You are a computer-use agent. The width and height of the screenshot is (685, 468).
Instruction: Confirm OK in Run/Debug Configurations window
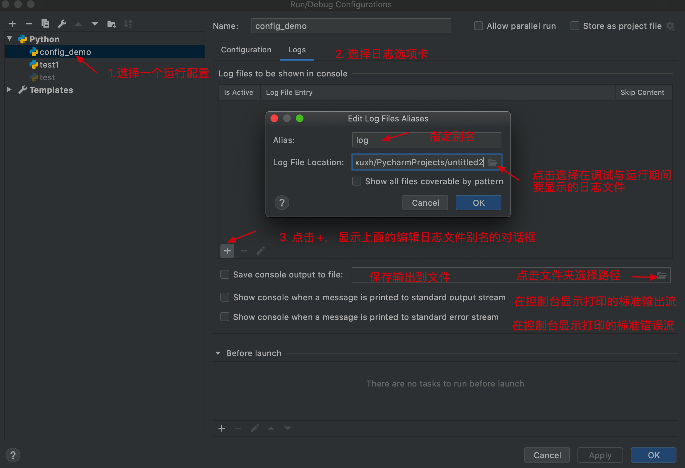click(x=654, y=455)
